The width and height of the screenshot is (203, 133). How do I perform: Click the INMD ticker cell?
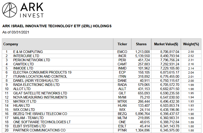coord(122,68)
